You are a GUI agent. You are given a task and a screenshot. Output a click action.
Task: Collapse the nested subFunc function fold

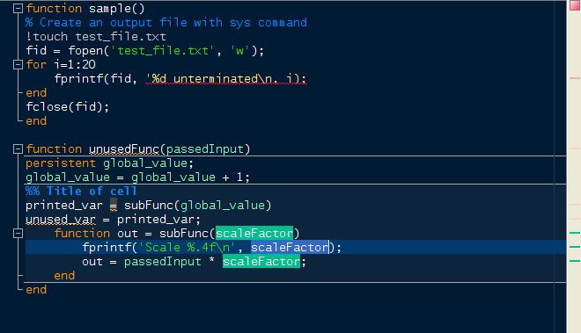tap(18, 234)
